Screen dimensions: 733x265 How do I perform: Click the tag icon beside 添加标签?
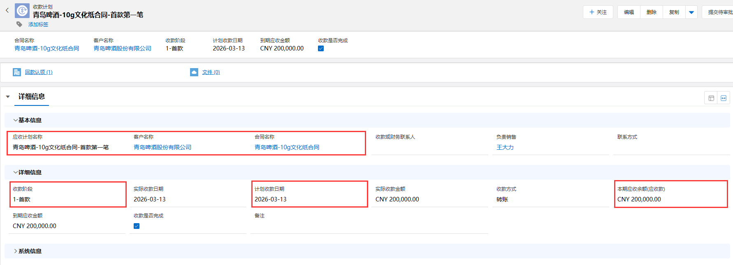pos(19,25)
